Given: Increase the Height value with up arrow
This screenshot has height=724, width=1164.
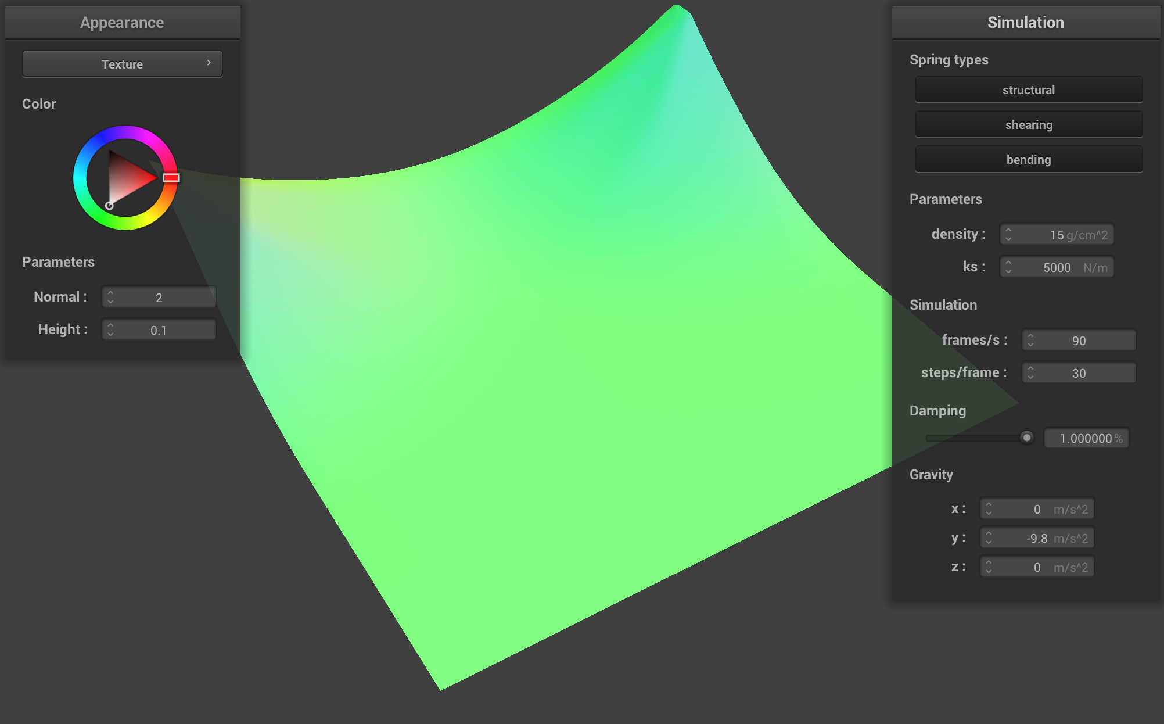Looking at the screenshot, I should (110, 325).
